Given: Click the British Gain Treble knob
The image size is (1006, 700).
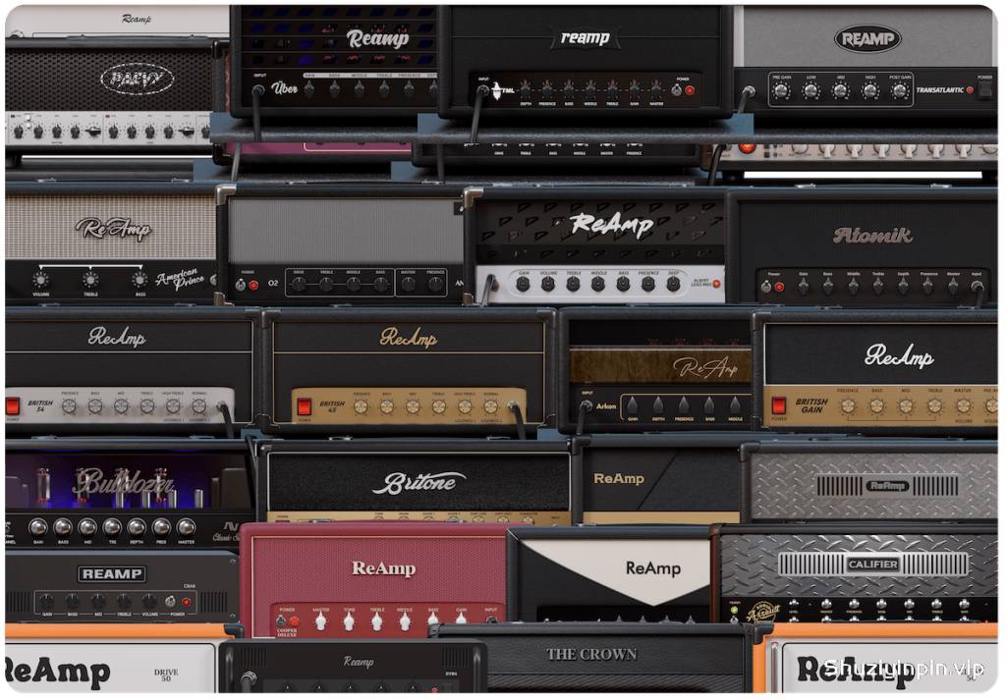Looking at the screenshot, I should point(934,405).
